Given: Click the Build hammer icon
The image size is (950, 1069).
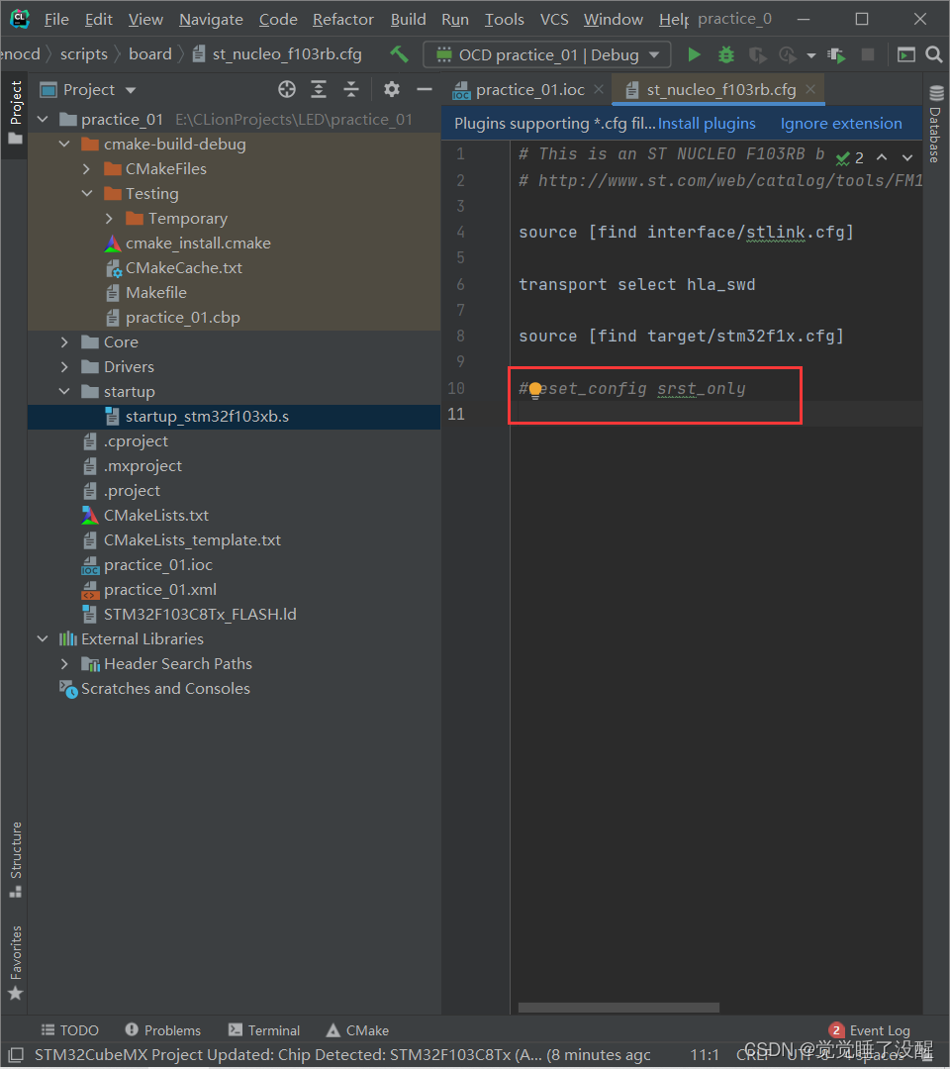Looking at the screenshot, I should point(399,54).
